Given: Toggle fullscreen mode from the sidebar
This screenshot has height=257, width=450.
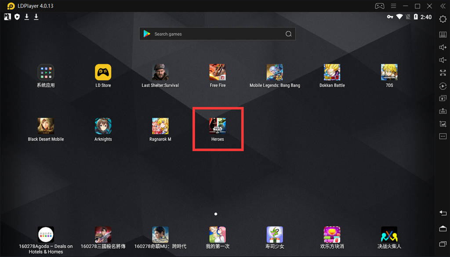Looking at the screenshot, I should tap(443, 73).
